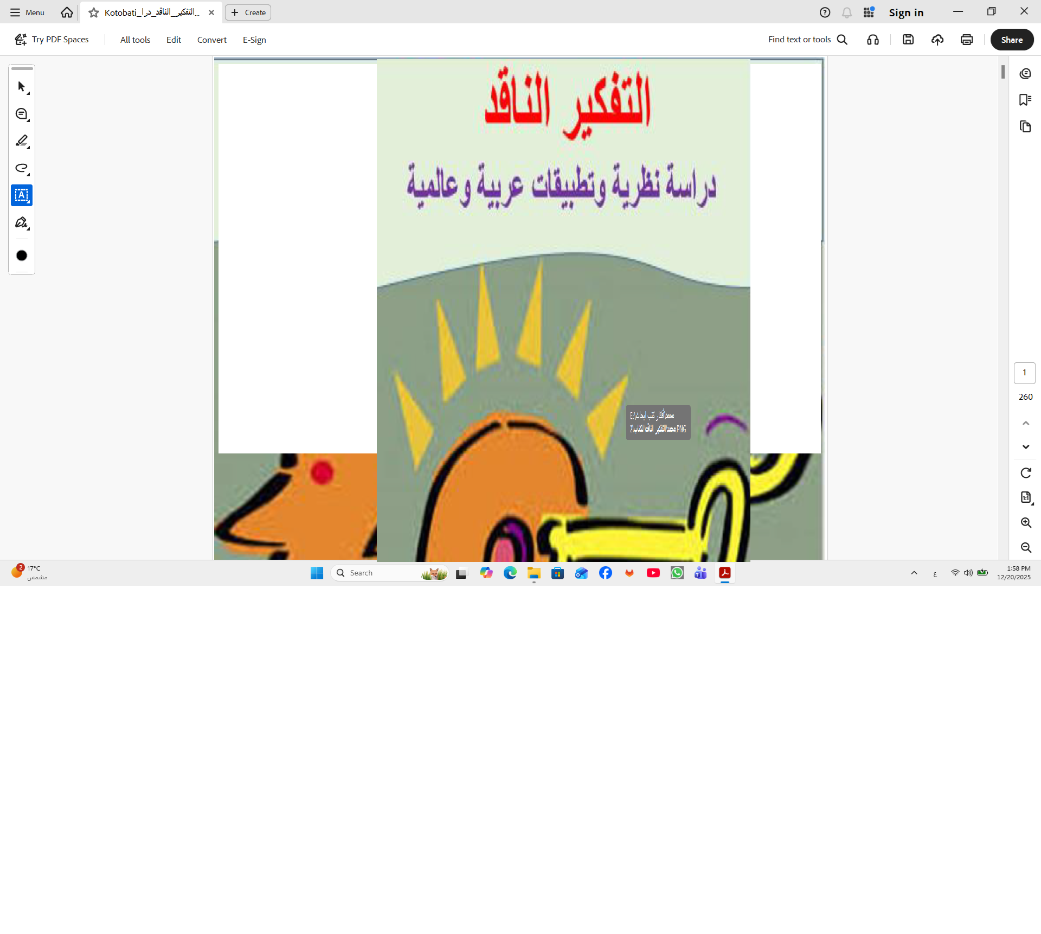Image resolution: width=1041 pixels, height=934 pixels.
Task: Open WhatsApp from taskbar
Action: pos(677,573)
